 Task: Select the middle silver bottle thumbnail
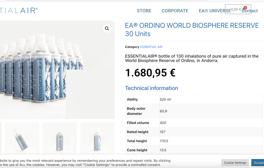60,138
